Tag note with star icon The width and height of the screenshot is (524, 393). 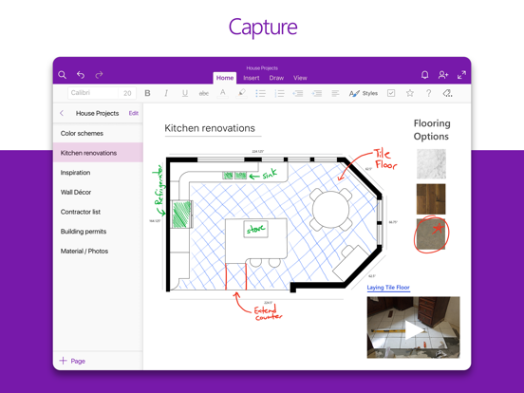pos(410,93)
